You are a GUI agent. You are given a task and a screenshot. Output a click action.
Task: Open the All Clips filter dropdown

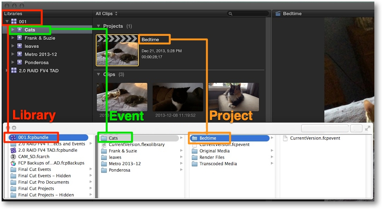106,14
